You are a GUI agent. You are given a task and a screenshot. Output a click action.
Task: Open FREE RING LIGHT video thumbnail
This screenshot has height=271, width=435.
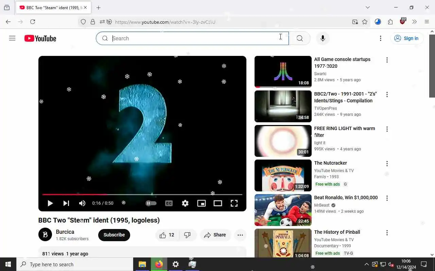[x=283, y=141]
